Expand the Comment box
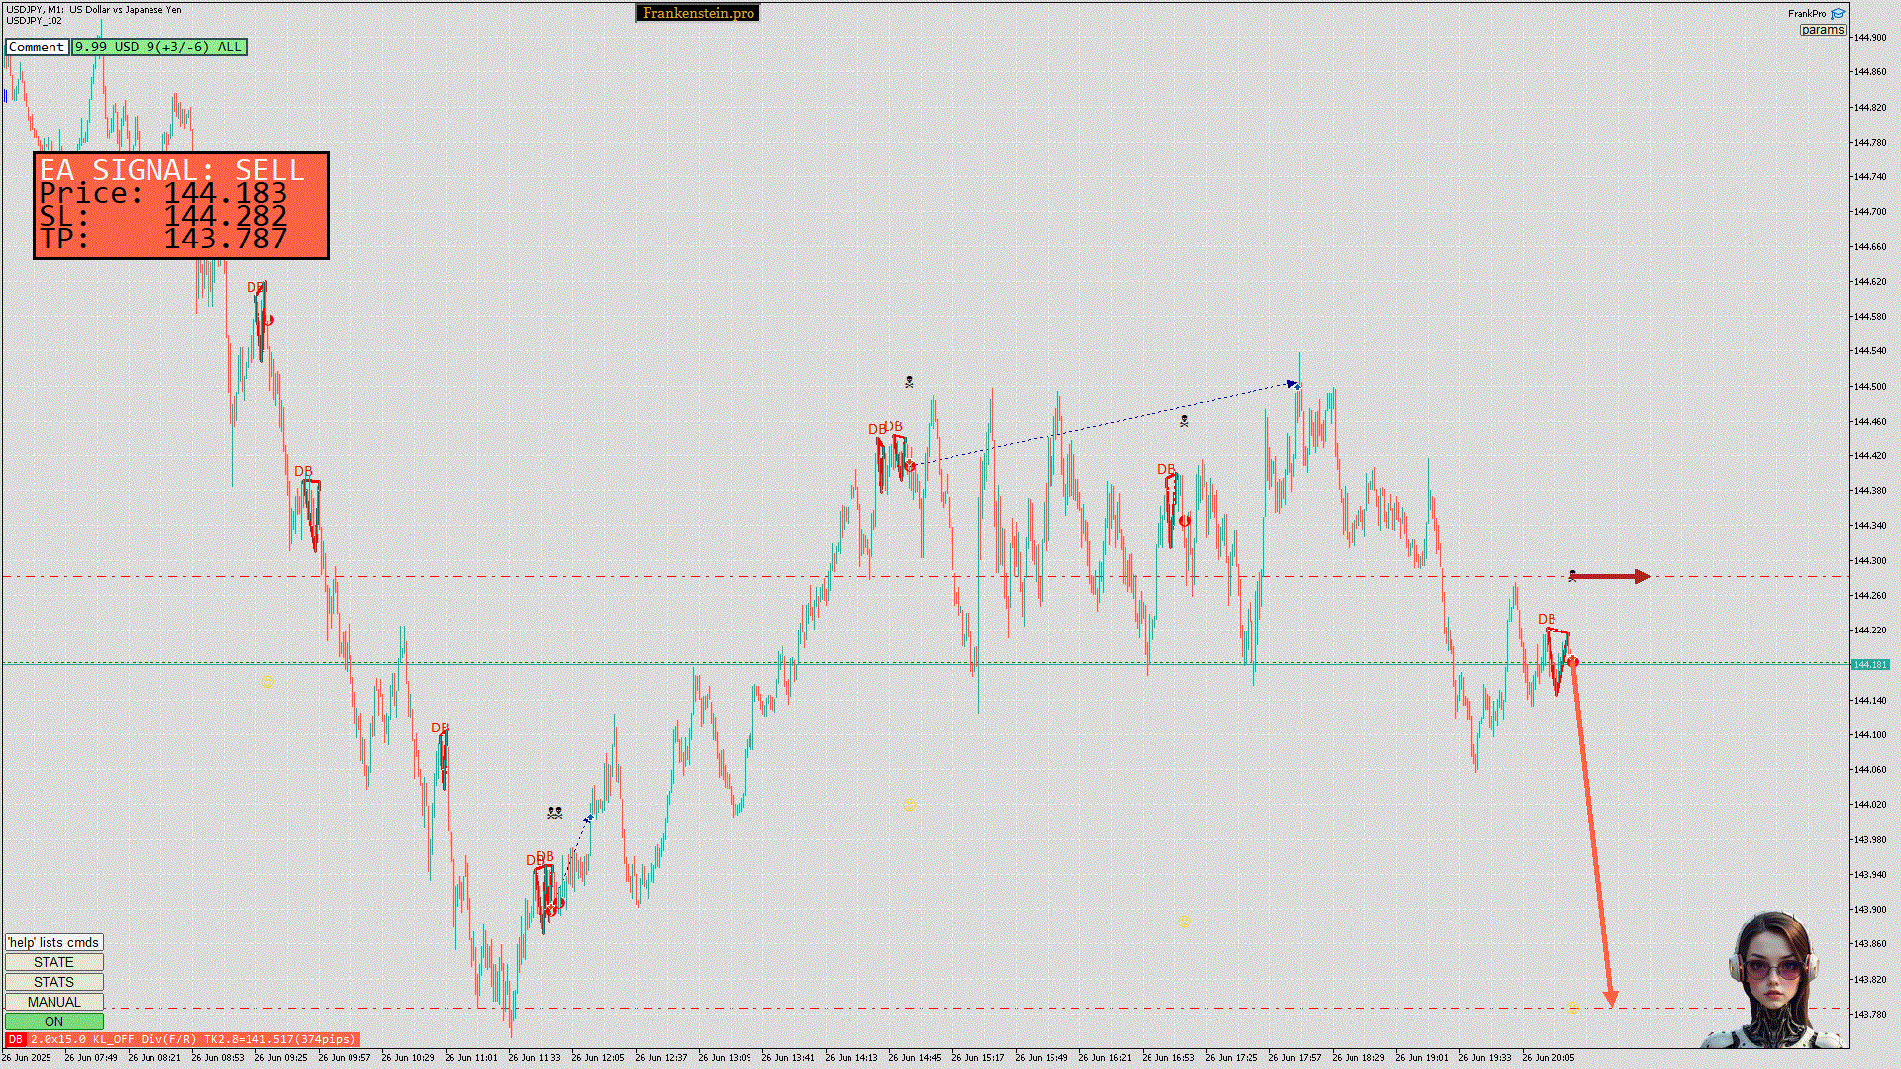 (37, 47)
